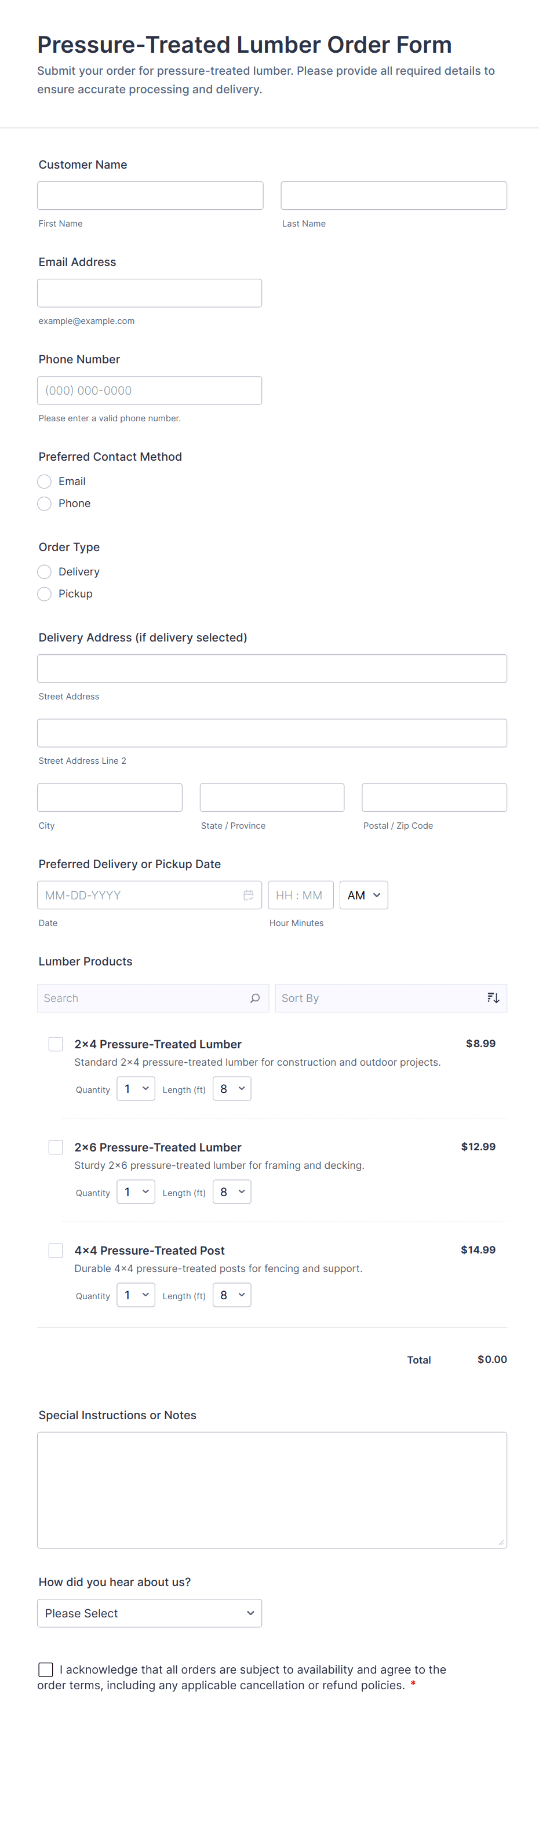This screenshot has width=539, height=1826.
Task: Check the order terms acknowledgment box
Action: [x=45, y=1670]
